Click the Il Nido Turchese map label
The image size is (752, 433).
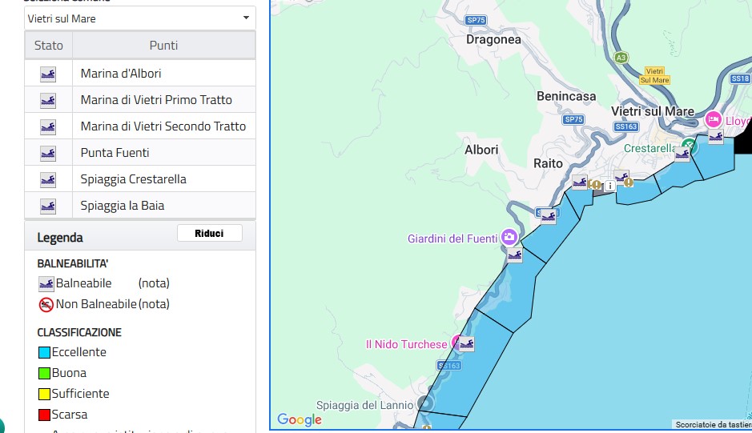coord(406,344)
